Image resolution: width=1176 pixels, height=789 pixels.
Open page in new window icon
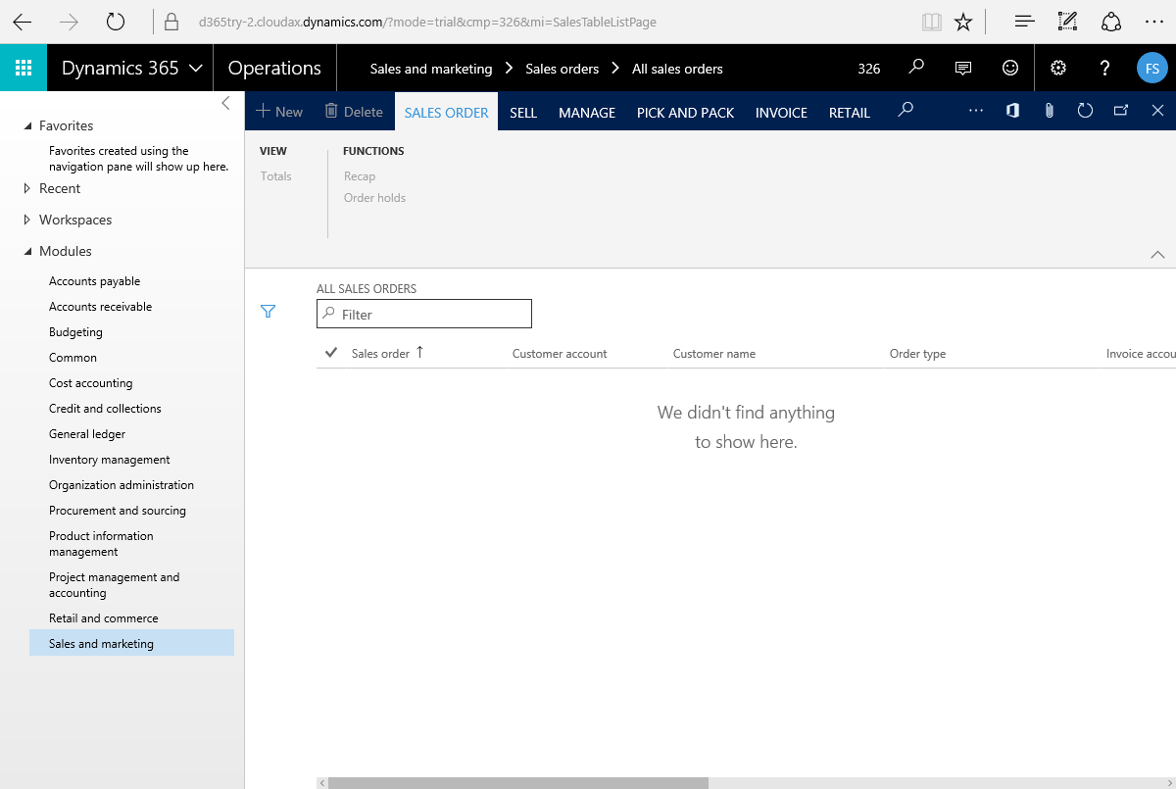[x=1121, y=111]
